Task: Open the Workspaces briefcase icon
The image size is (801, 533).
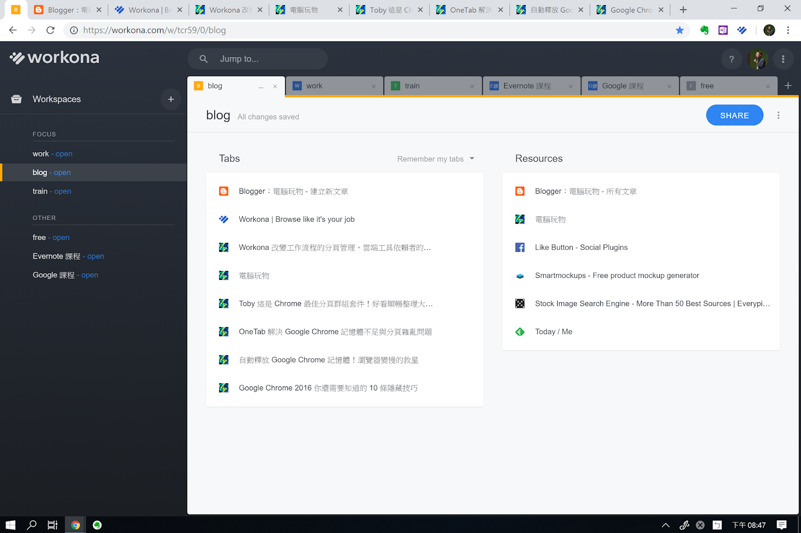Action: tap(17, 99)
